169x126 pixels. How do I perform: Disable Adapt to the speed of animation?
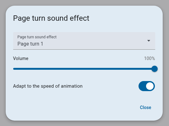(x=147, y=86)
